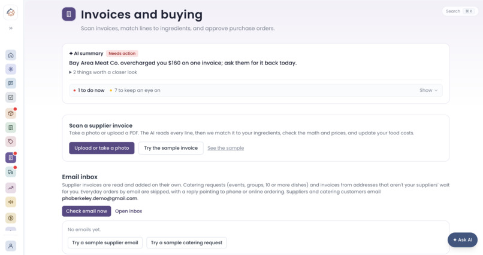
Task: Click the 'Needs action' badge
Action: (x=122, y=53)
